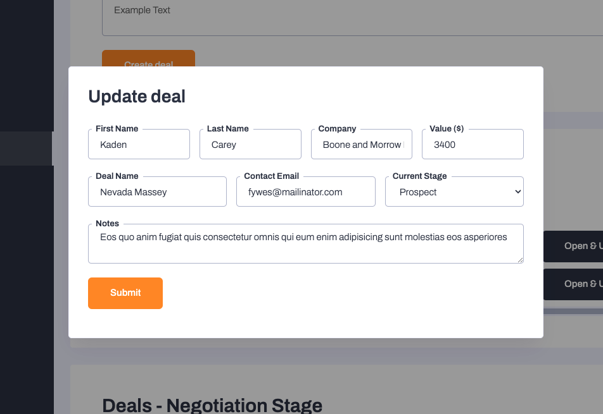
Task: Click the Deals - Negotiation Stage heading
Action: (212, 405)
